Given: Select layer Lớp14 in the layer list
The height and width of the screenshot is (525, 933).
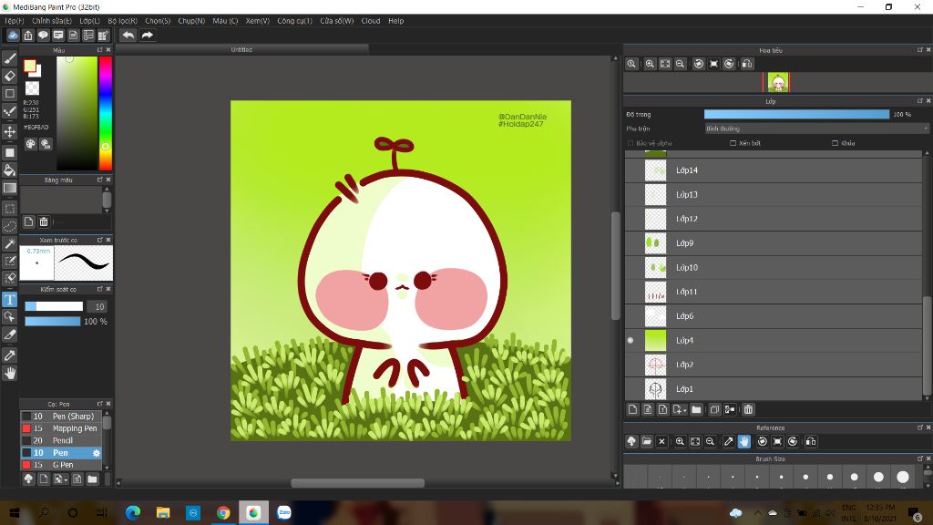Looking at the screenshot, I should click(774, 170).
